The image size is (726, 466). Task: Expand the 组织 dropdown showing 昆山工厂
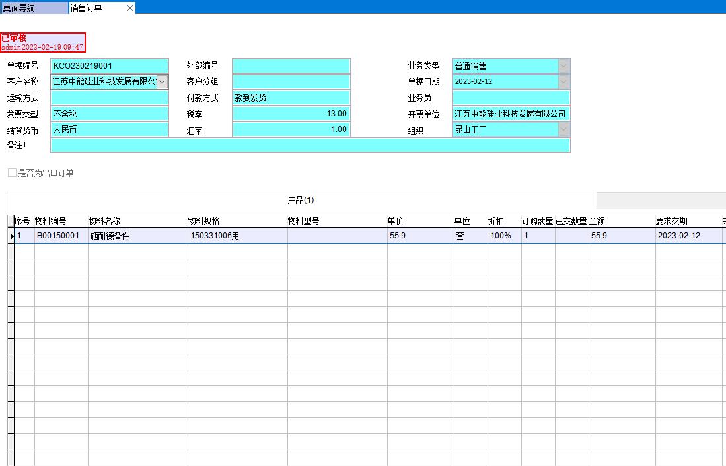562,129
